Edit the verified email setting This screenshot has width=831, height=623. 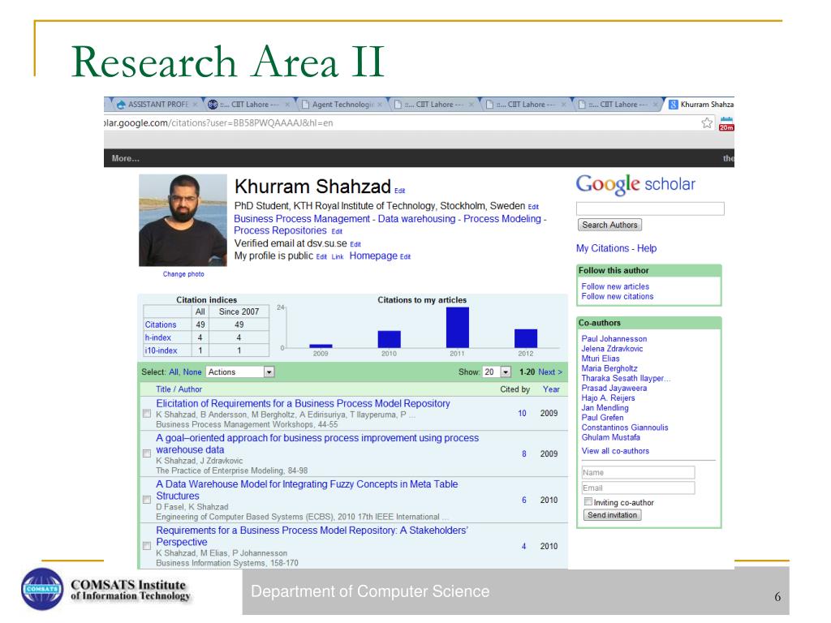[x=355, y=244]
